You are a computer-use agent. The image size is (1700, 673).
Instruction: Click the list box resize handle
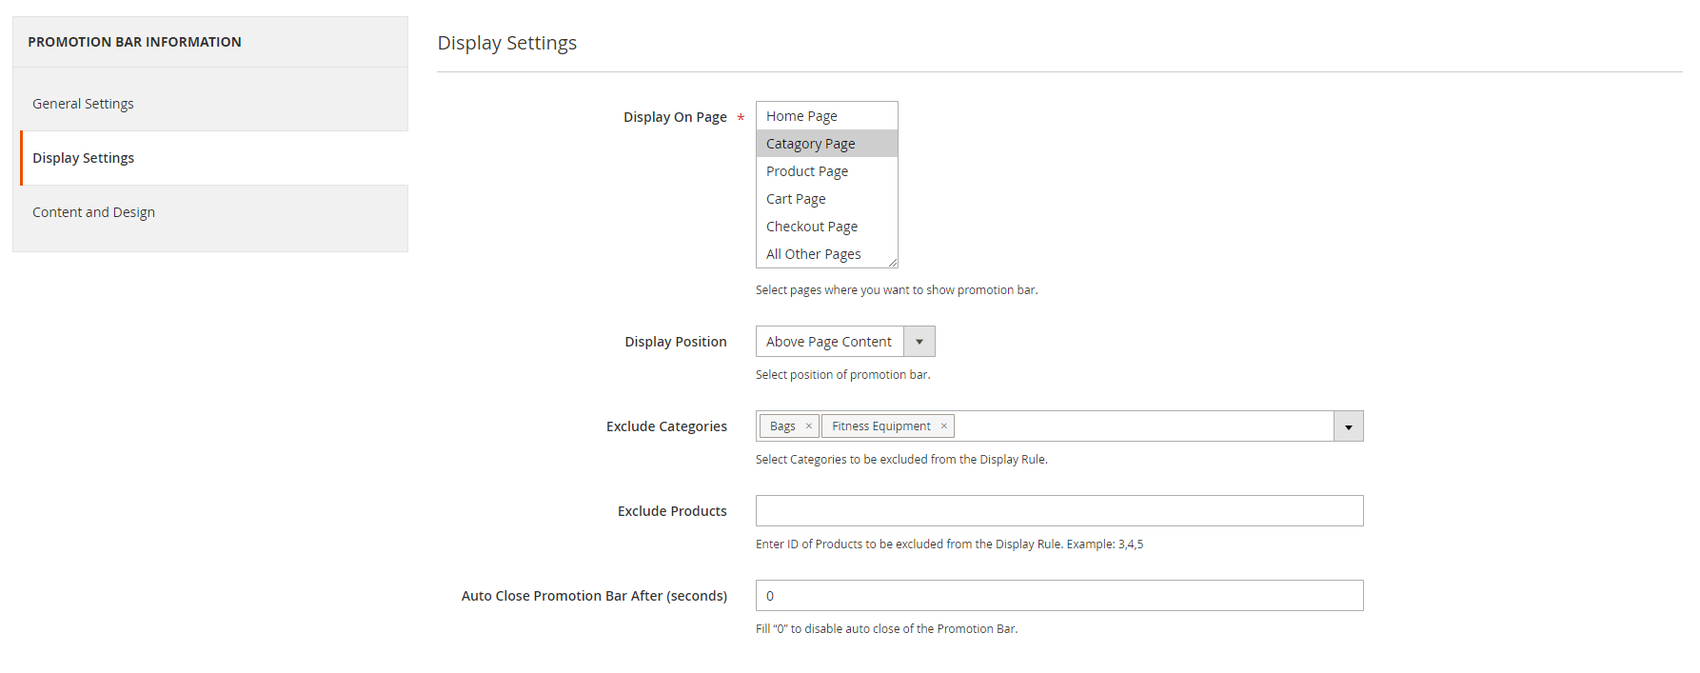[x=893, y=263]
